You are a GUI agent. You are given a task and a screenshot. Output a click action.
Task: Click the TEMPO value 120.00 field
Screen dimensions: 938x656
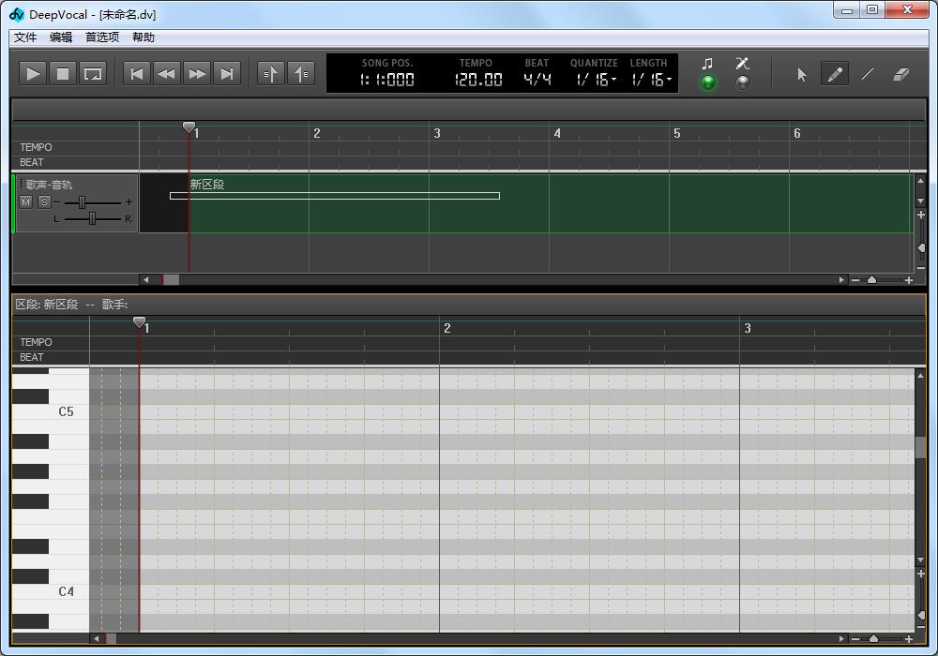tap(477, 81)
